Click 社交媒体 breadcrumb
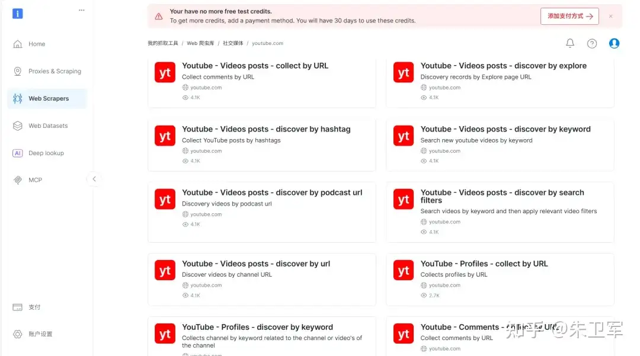This screenshot has width=640, height=356. click(233, 43)
